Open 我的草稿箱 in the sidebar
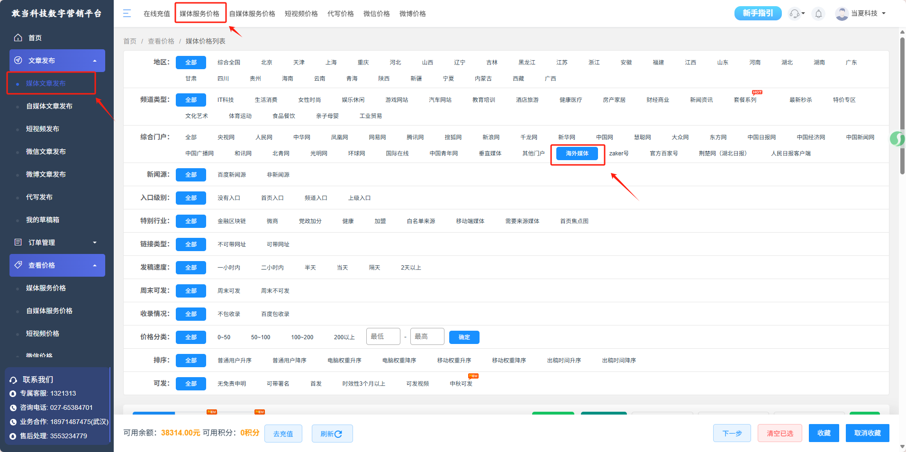Image resolution: width=906 pixels, height=452 pixels. [x=43, y=220]
